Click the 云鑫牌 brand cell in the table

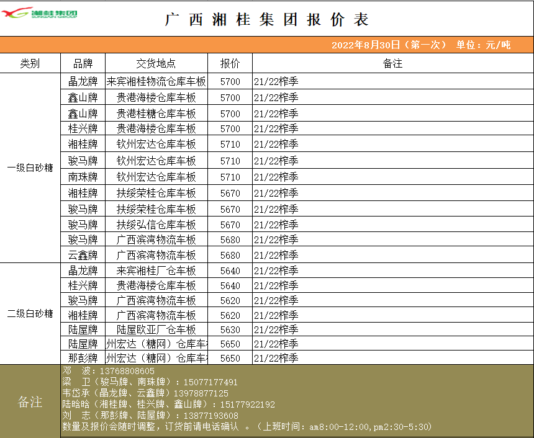tap(83, 255)
